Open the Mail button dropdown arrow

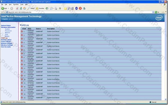coord(53,8)
